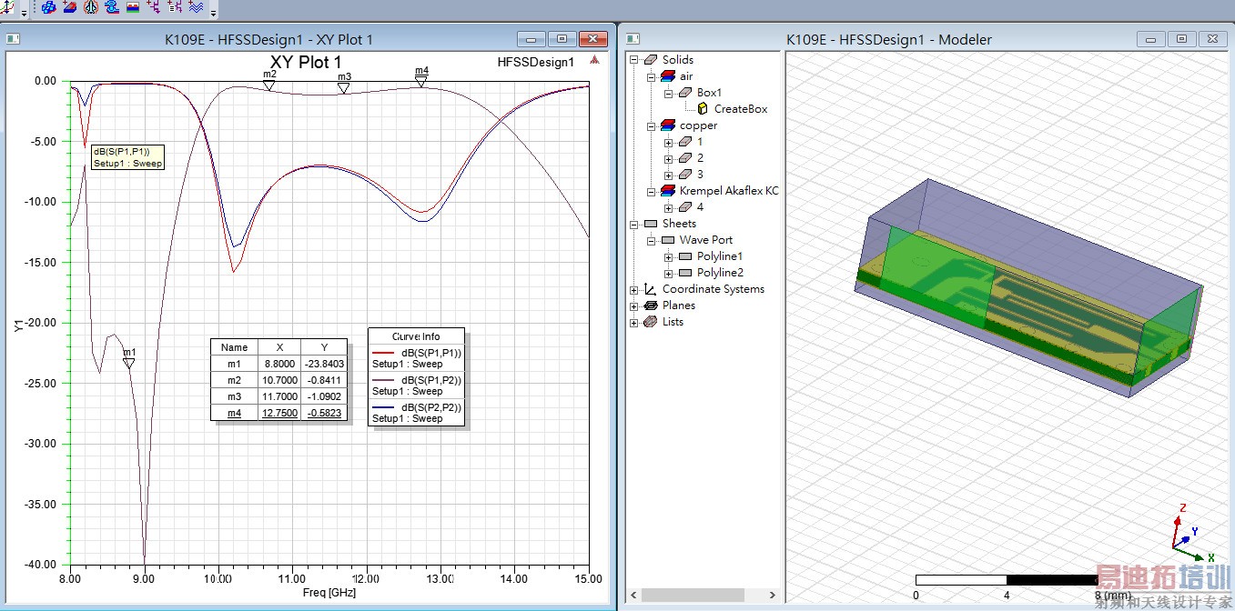Click the m1 marker on the plot
This screenshot has height=611, width=1235.
tap(129, 364)
